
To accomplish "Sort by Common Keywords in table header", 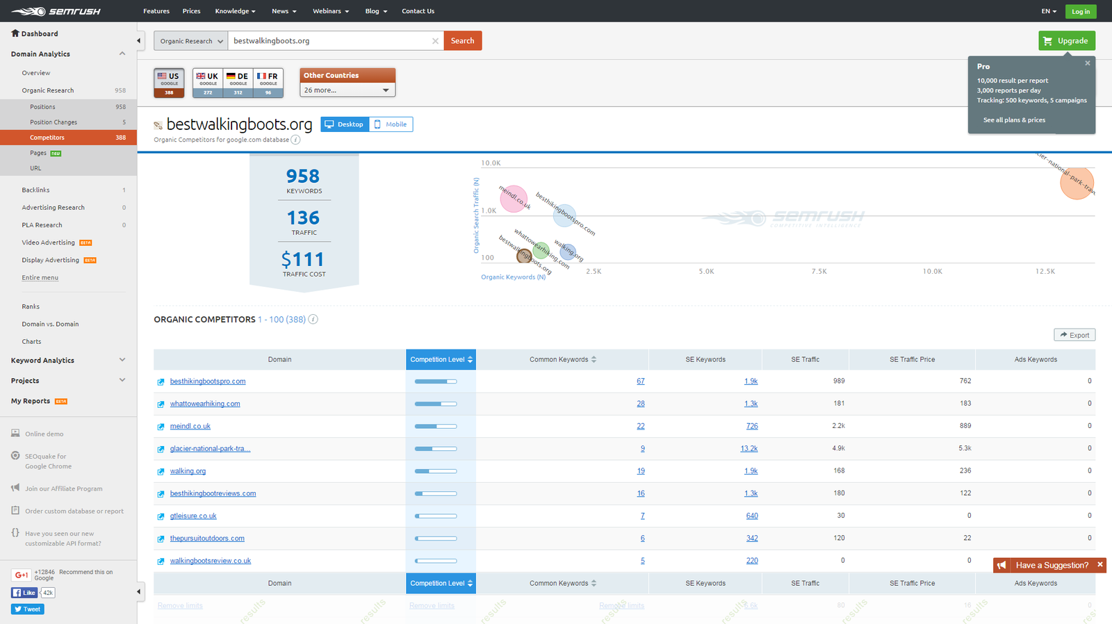I will [x=562, y=359].
